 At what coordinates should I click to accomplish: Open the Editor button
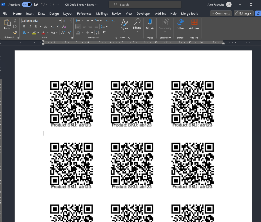coord(180,24)
